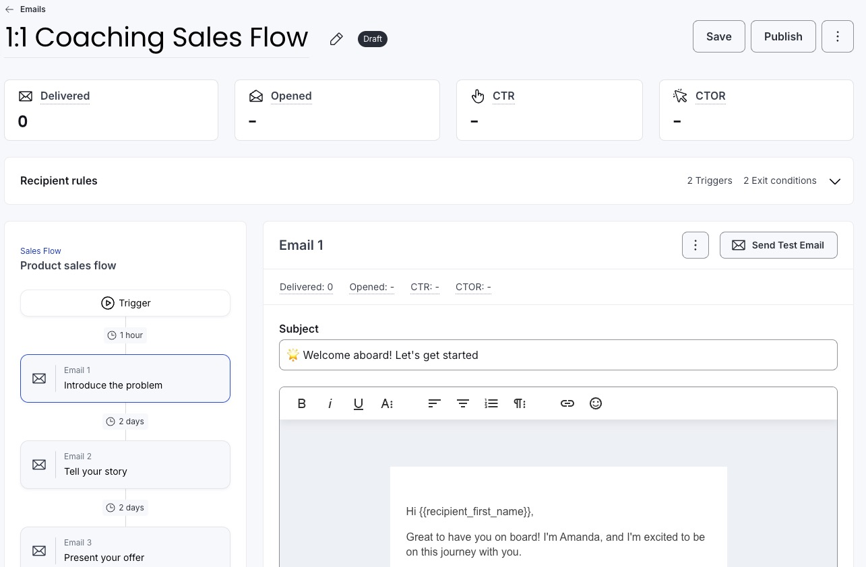Send a test email
This screenshot has width=866, height=567.
pyautogui.click(x=778, y=245)
